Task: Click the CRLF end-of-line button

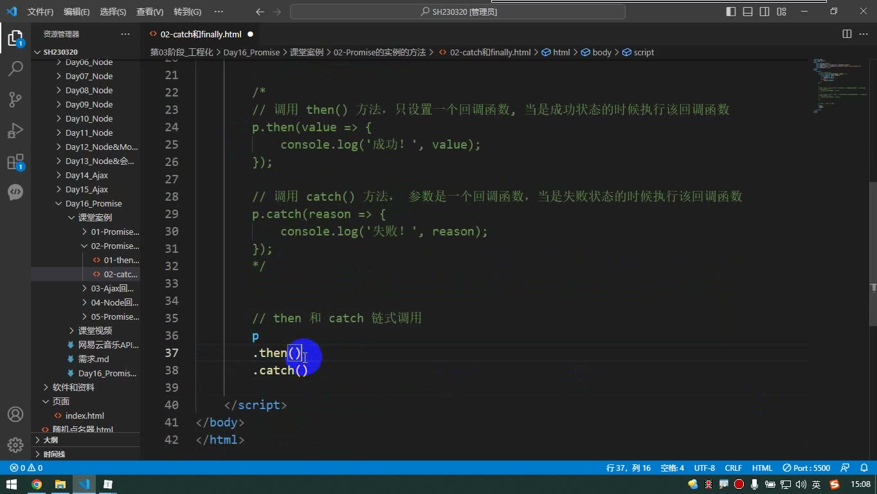Action: click(734, 468)
